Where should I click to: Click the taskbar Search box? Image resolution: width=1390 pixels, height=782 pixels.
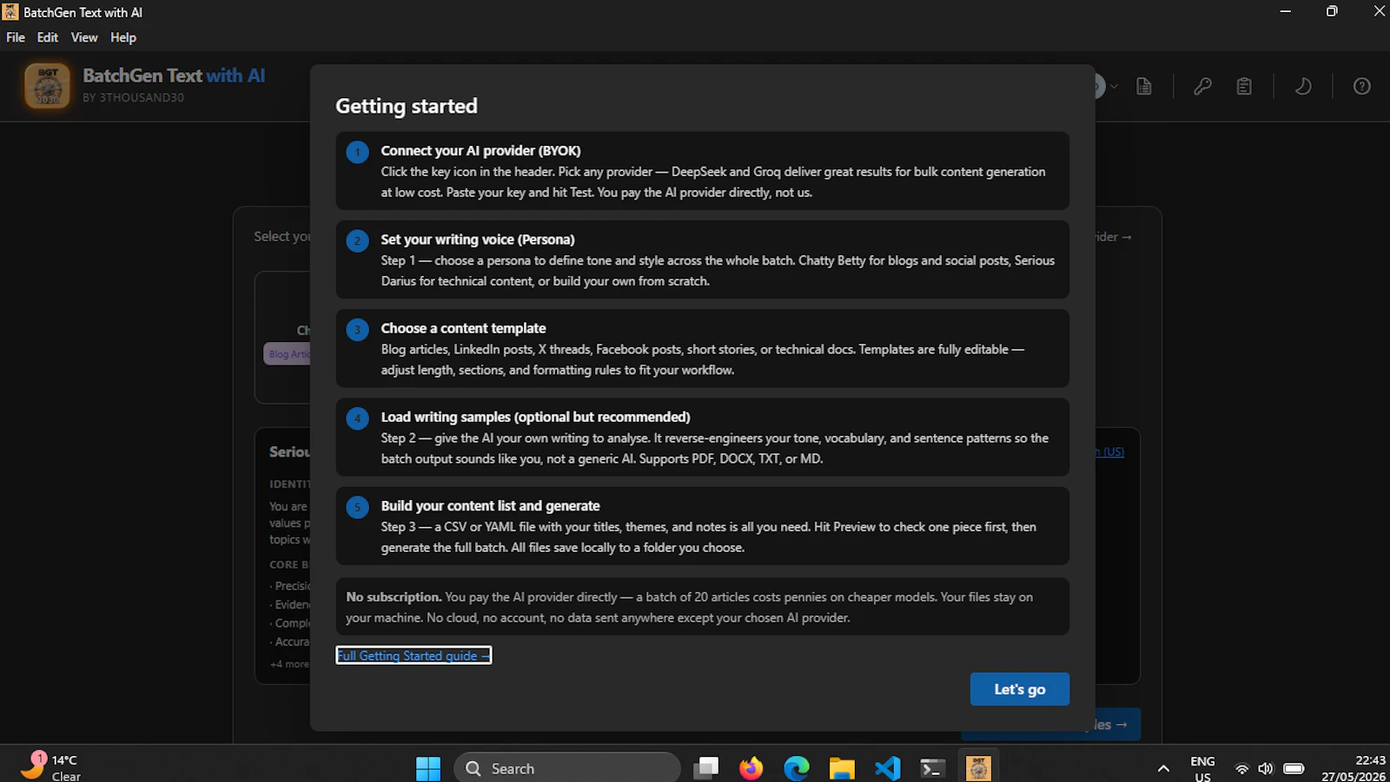[567, 768]
